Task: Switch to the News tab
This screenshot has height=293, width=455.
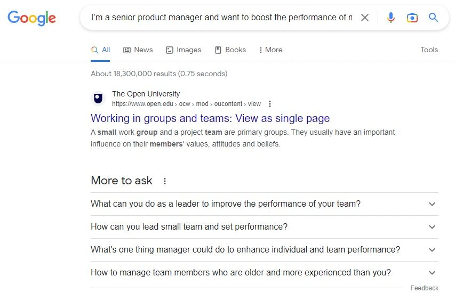Action: click(138, 50)
